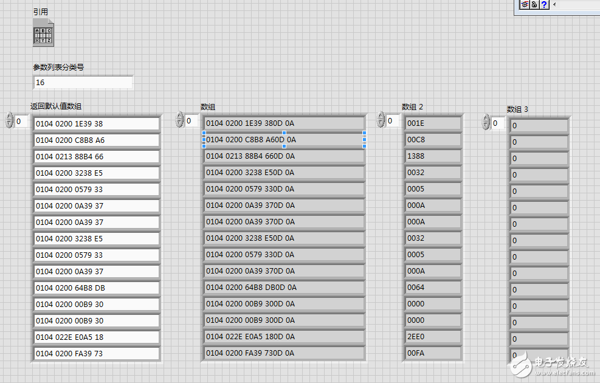Select the cell 0104 0200 C8B8 A6
600x383 pixels.
pos(97,140)
